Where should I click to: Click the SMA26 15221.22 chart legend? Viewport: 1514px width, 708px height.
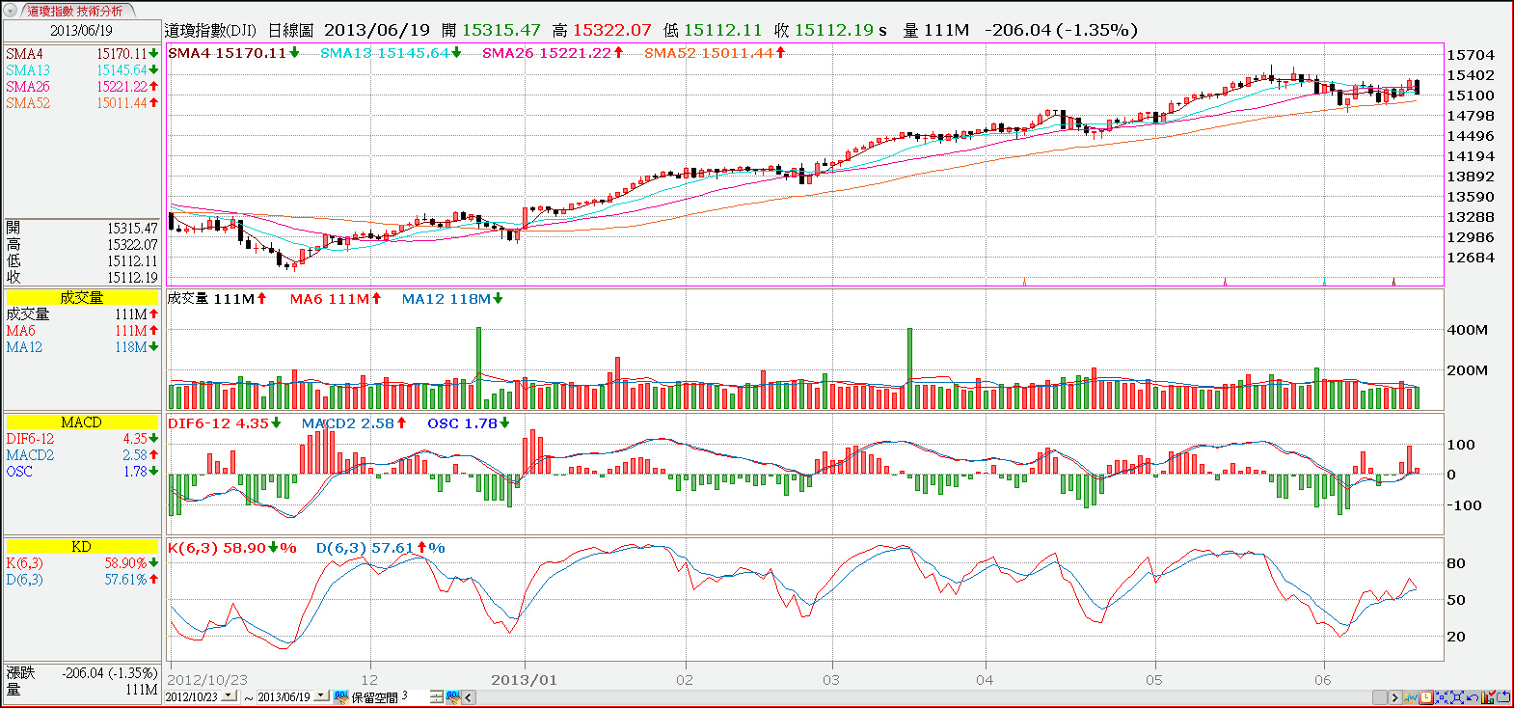point(553,53)
